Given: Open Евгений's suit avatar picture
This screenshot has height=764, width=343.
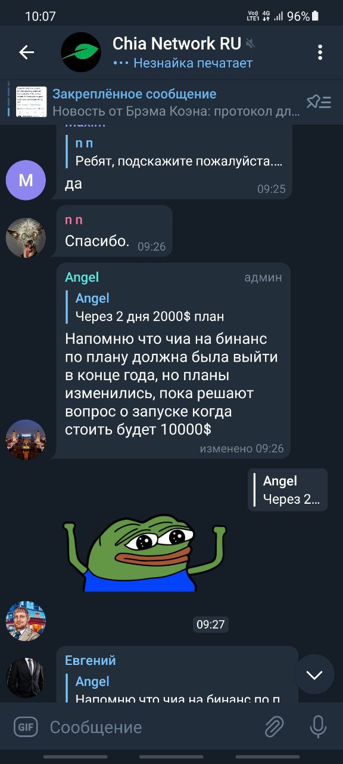Looking at the screenshot, I should [26, 678].
